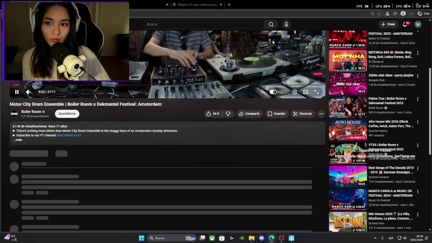Open the Copilot Chat button
Viewport: 432px width, 243px height.
click(423, 13)
